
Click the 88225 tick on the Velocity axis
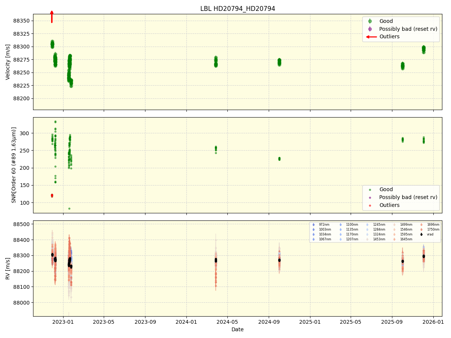pyautogui.click(x=21, y=86)
